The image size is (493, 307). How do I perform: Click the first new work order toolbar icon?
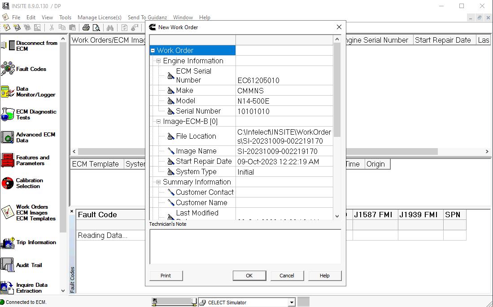coord(6,28)
